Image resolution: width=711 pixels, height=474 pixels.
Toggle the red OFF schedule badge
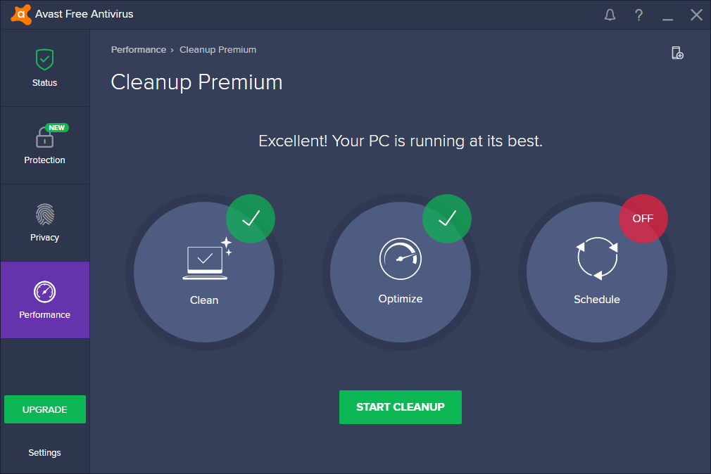[x=643, y=219]
